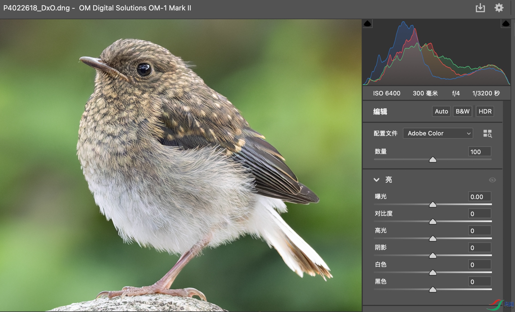Viewport: 515px width, 312px height.
Task: Open the profile browser grid icon
Action: [488, 134]
